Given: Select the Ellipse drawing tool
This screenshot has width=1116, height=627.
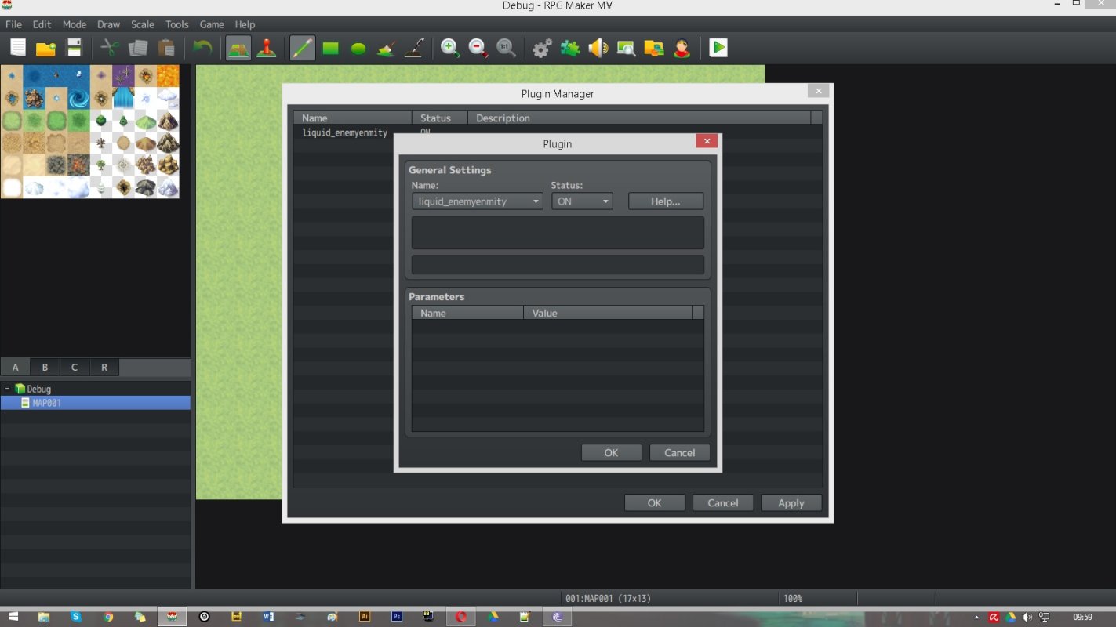Looking at the screenshot, I should [358, 48].
